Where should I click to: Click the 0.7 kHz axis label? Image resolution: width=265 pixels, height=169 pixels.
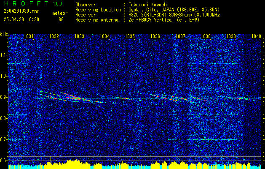click(x=4, y=139)
